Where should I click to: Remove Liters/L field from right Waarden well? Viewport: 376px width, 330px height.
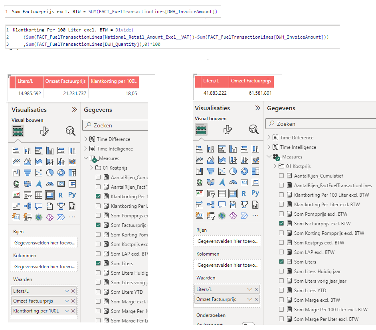[x=256, y=289]
